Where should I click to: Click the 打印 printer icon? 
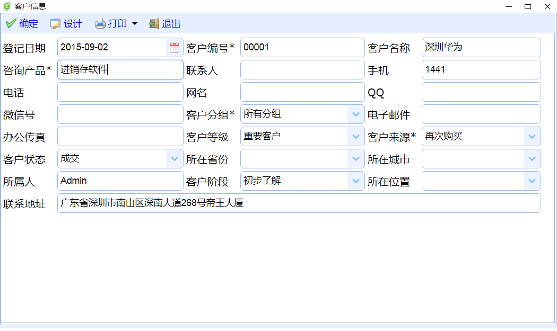tap(100, 24)
